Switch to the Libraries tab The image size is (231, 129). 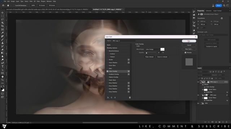[209, 11]
